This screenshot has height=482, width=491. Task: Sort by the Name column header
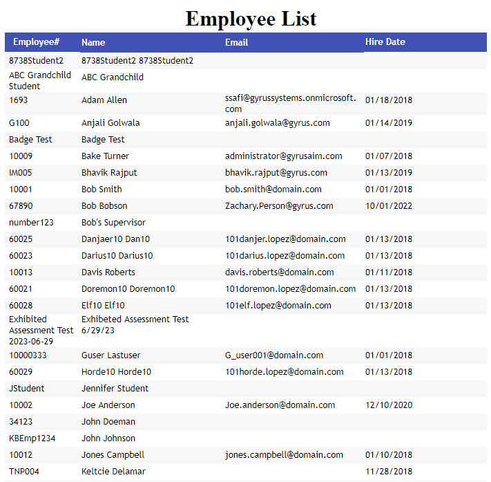pos(93,43)
